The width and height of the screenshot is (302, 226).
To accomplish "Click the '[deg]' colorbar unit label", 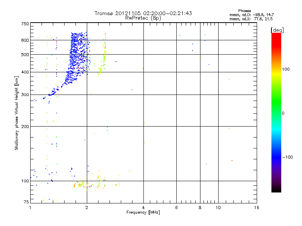I will click(x=277, y=30).
